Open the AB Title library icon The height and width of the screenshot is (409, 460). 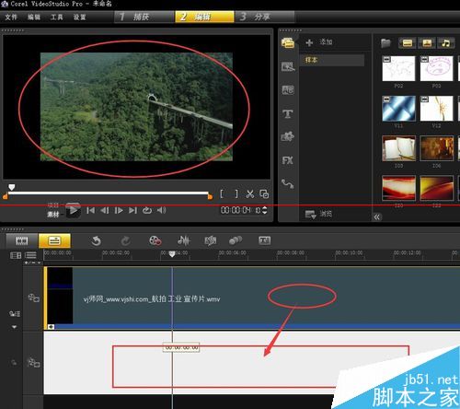[x=288, y=89]
